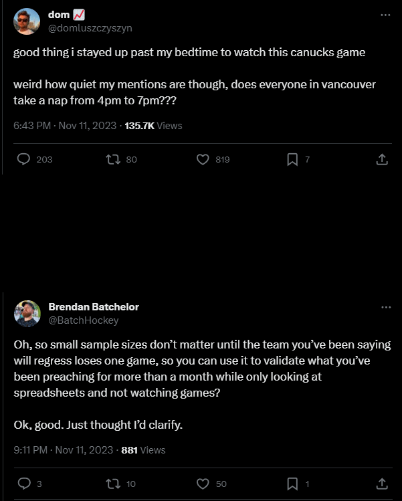
Task: Open dom's profile picture
Action: tap(27, 22)
